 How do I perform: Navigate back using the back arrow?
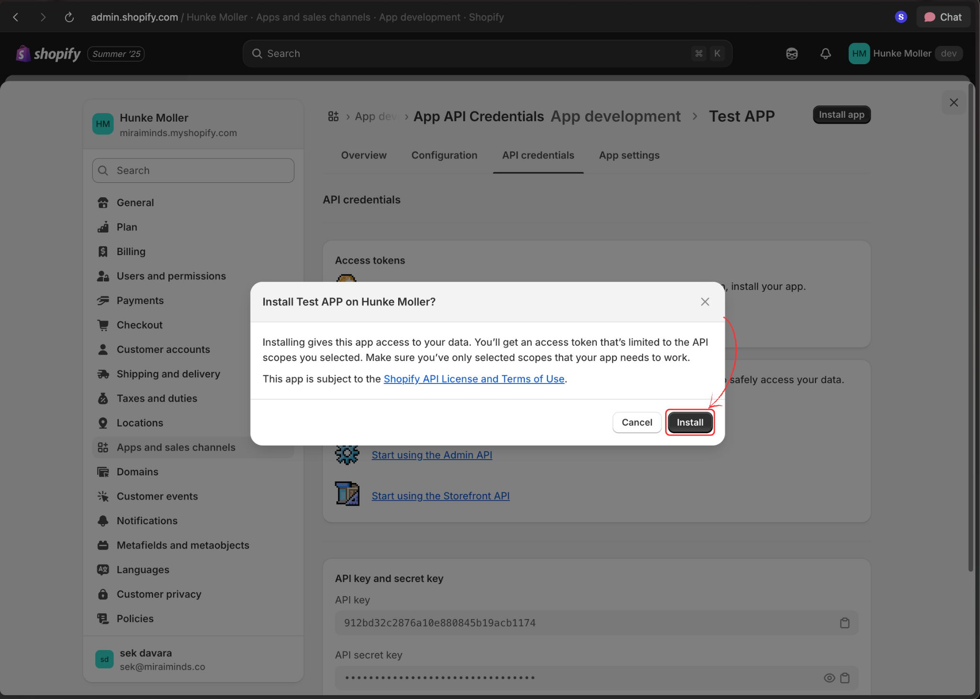tap(16, 17)
